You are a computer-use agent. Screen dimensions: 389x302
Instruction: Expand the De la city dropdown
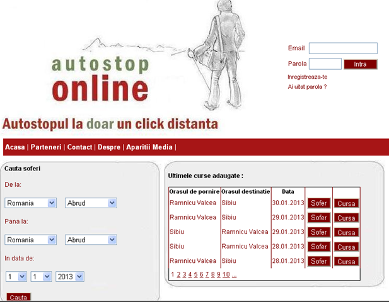(91, 203)
